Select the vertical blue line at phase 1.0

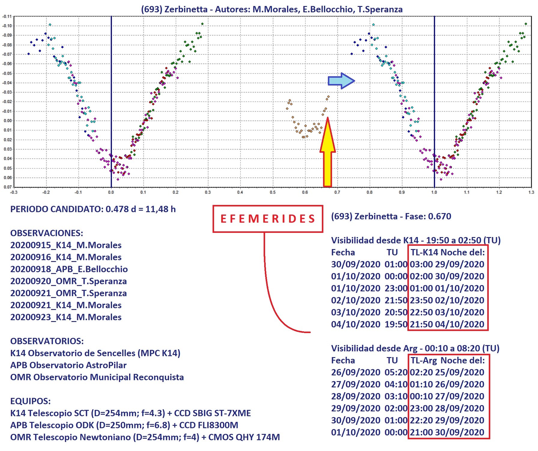pyautogui.click(x=434, y=90)
